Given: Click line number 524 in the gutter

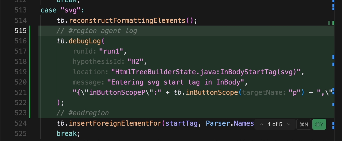Looking at the screenshot, I should click(21, 123).
